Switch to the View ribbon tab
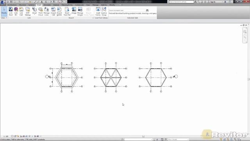The width and height of the screenshot is (250, 141). pos(88,5)
